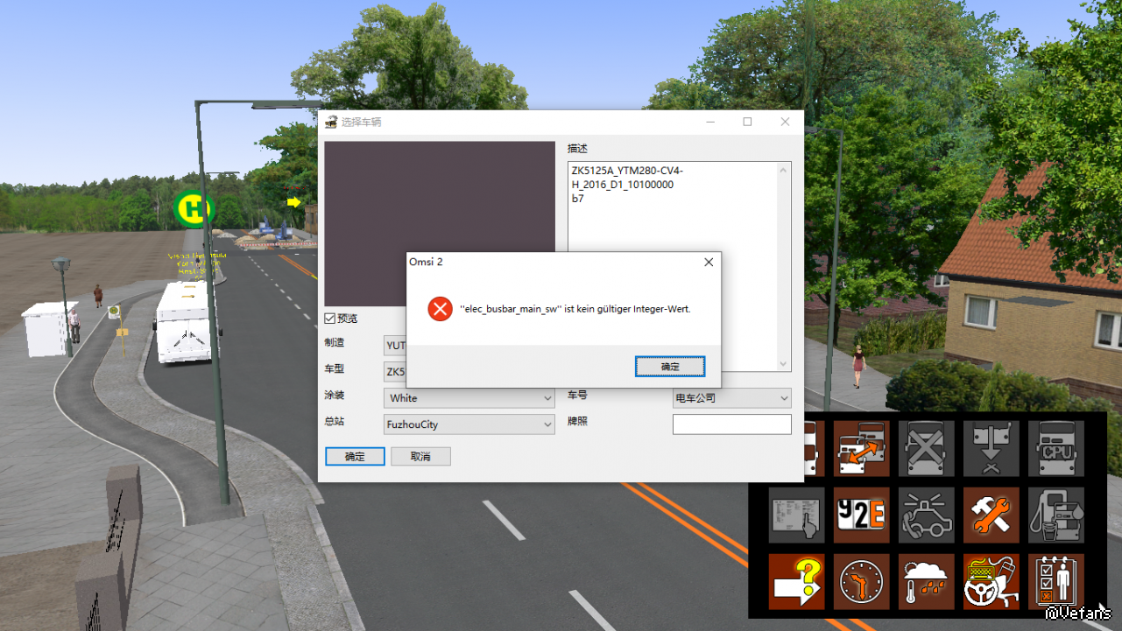Viewport: 1122px width, 631px height.
Task: Click the 牌照 label
Action: [577, 422]
